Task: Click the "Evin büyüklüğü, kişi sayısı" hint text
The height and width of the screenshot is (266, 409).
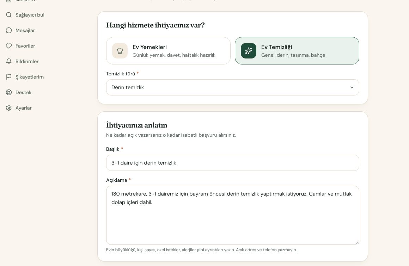Action: [201, 250]
